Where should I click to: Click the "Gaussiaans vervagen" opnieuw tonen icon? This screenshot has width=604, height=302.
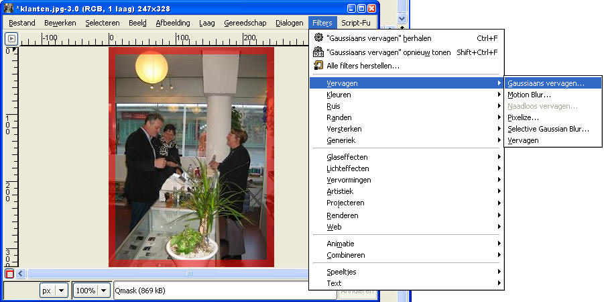(x=318, y=52)
